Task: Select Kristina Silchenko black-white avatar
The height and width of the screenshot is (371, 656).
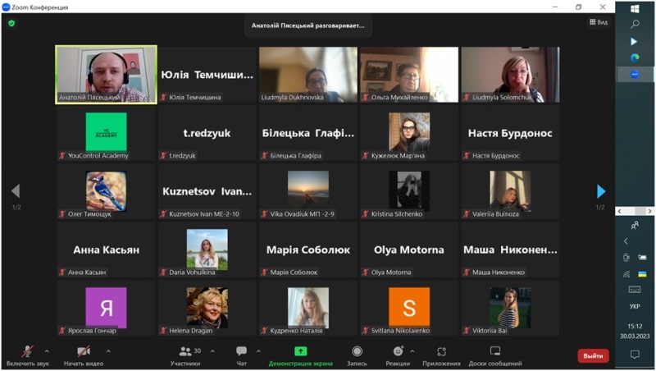Action: tap(409, 190)
